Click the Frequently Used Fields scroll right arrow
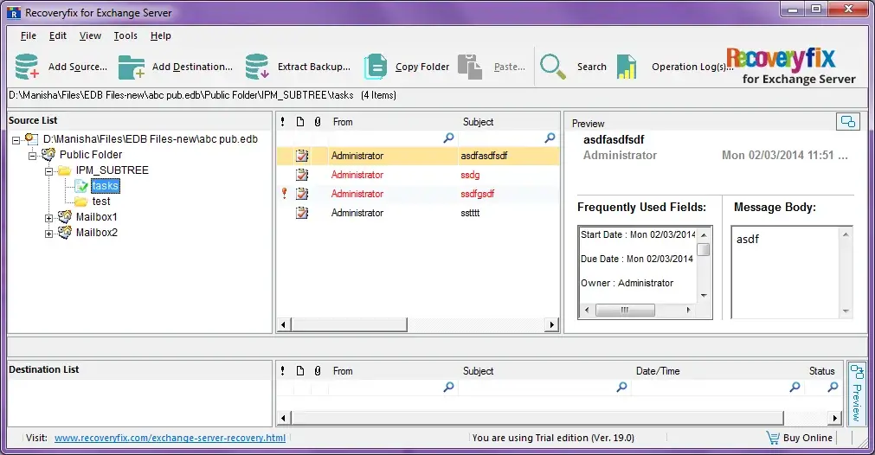 (688, 310)
